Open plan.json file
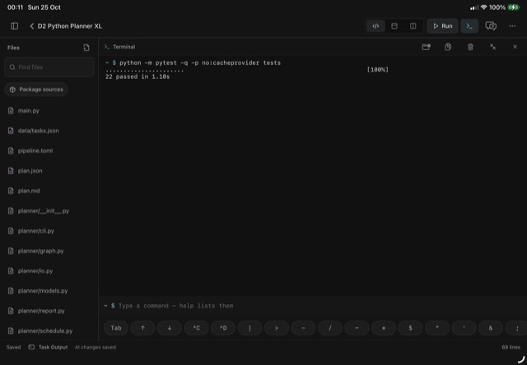Viewport: 527px width, 365px height. click(49, 171)
